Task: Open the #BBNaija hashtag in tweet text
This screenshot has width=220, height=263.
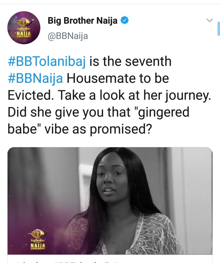Action: coord(35,79)
